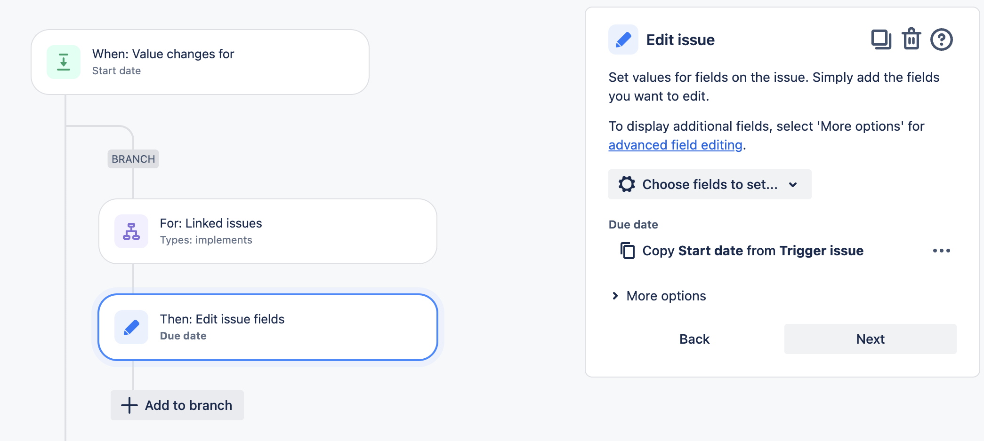Click the copy icon beside Copy Start date
This screenshot has height=441, width=984.
tap(628, 251)
